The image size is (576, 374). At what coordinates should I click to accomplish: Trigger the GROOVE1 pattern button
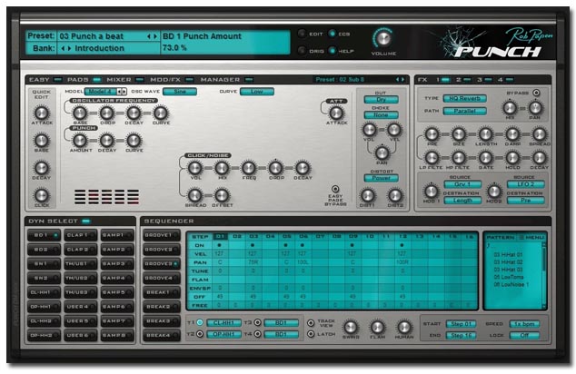point(162,235)
